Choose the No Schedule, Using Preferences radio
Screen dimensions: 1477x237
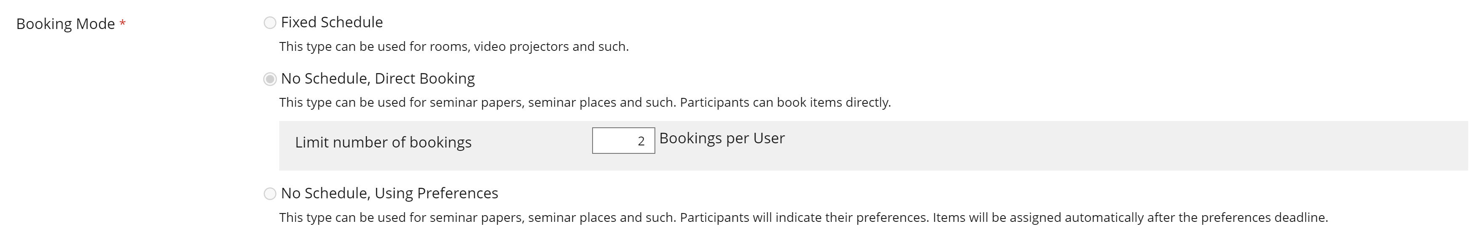270,194
